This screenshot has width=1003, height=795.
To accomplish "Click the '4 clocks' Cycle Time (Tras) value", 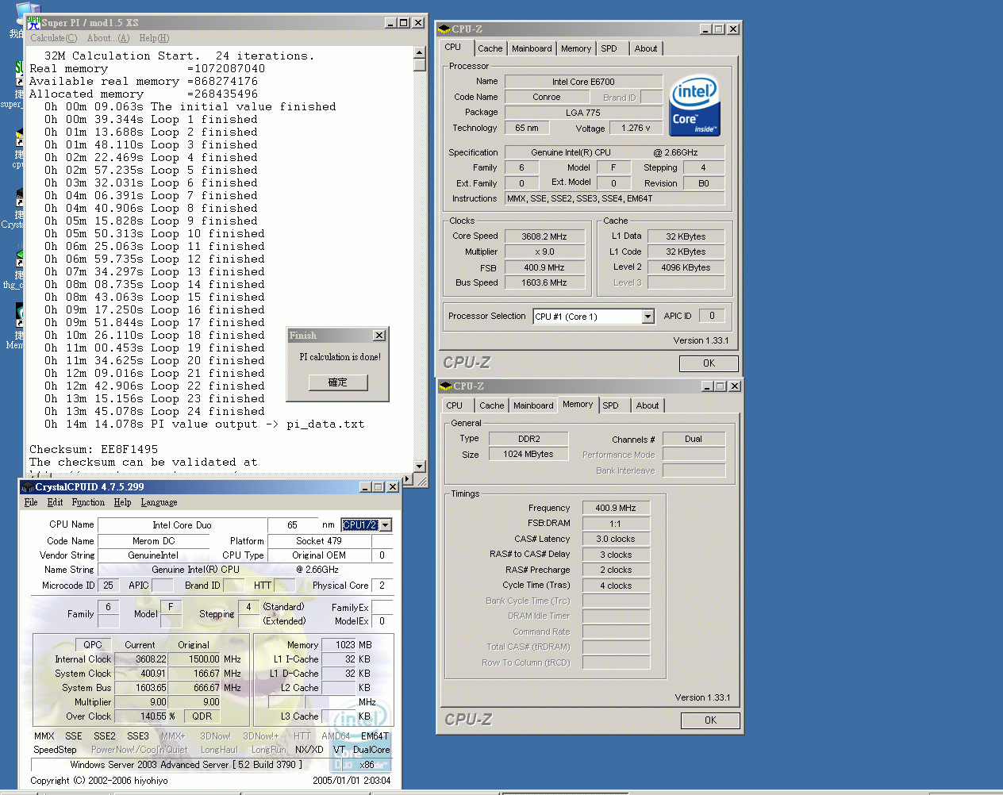I will click(x=616, y=586).
